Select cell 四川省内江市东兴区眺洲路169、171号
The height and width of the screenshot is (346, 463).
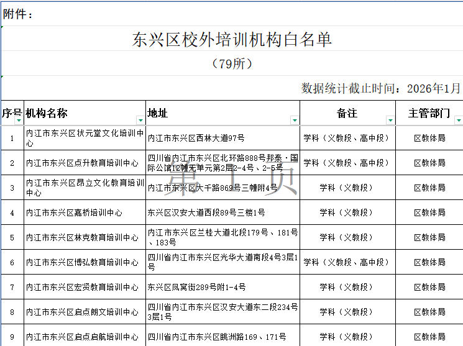pos(222,335)
